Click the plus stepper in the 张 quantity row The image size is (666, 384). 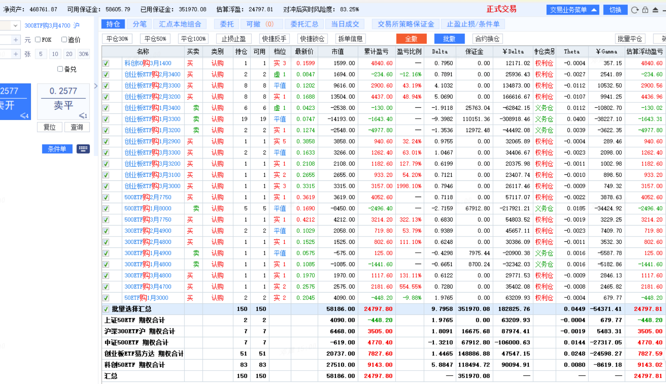15,54
